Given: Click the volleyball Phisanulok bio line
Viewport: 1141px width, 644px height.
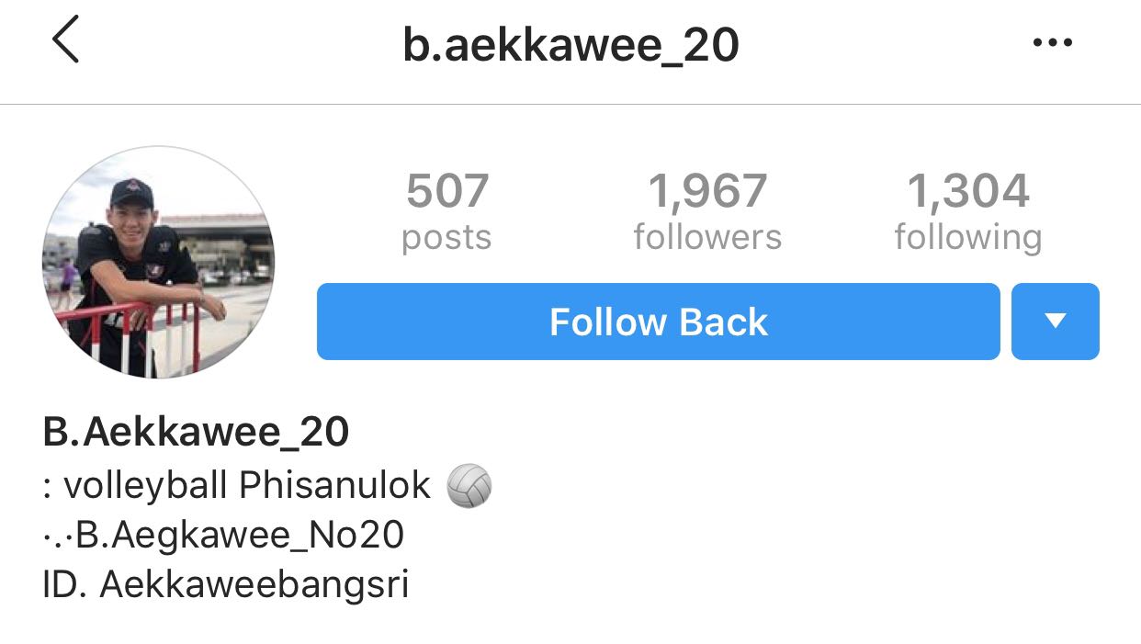Looking at the screenshot, I should (x=267, y=486).
